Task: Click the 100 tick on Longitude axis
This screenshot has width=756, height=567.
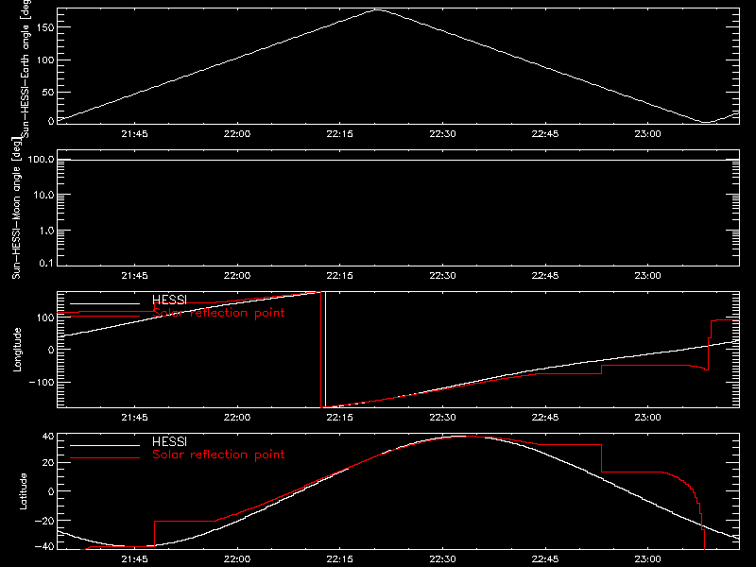Action: click(44, 318)
